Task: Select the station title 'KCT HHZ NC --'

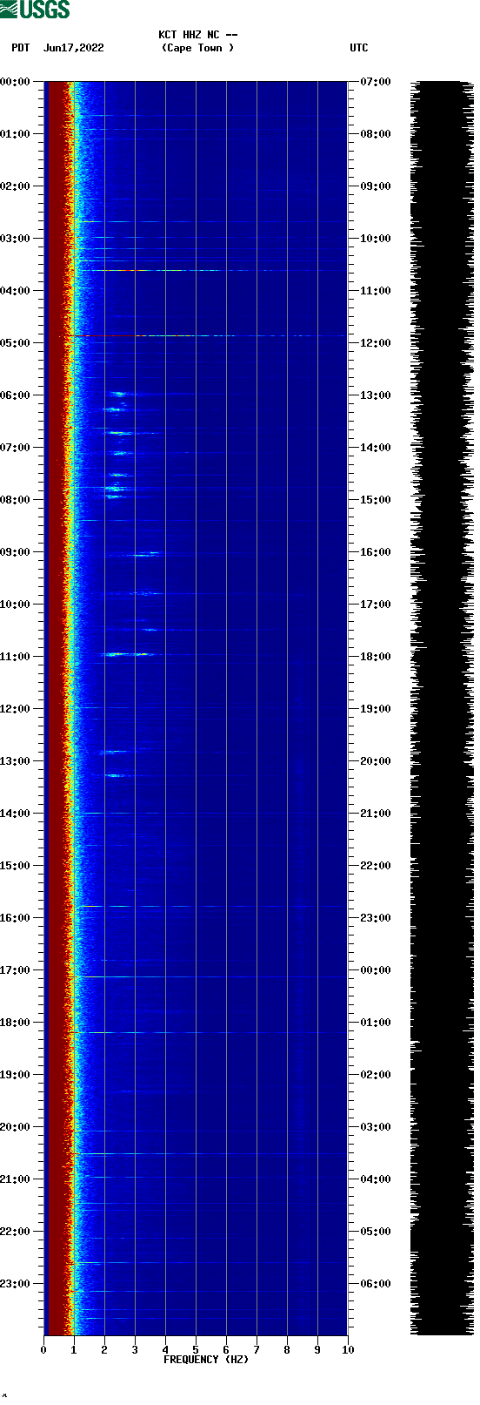Action: [x=198, y=35]
